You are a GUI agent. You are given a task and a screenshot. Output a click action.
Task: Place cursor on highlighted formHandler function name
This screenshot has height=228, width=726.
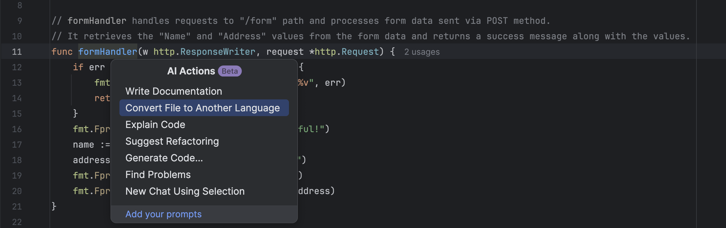tap(107, 52)
